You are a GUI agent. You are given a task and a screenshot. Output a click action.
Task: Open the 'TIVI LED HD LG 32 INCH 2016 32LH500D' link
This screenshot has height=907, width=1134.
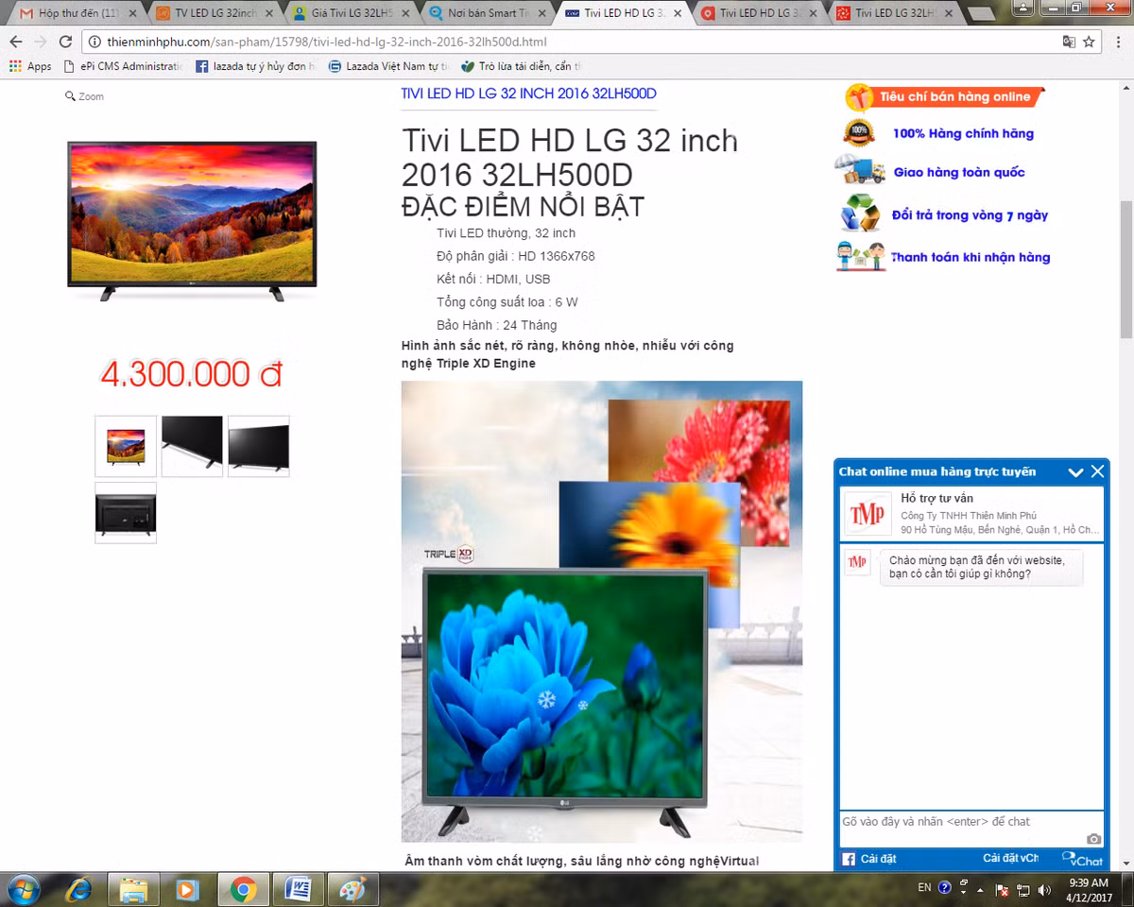[529, 93]
